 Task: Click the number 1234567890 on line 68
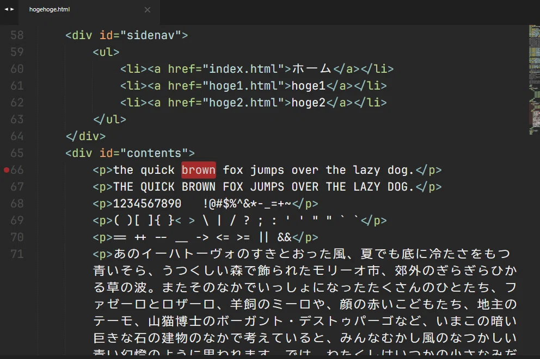point(147,203)
